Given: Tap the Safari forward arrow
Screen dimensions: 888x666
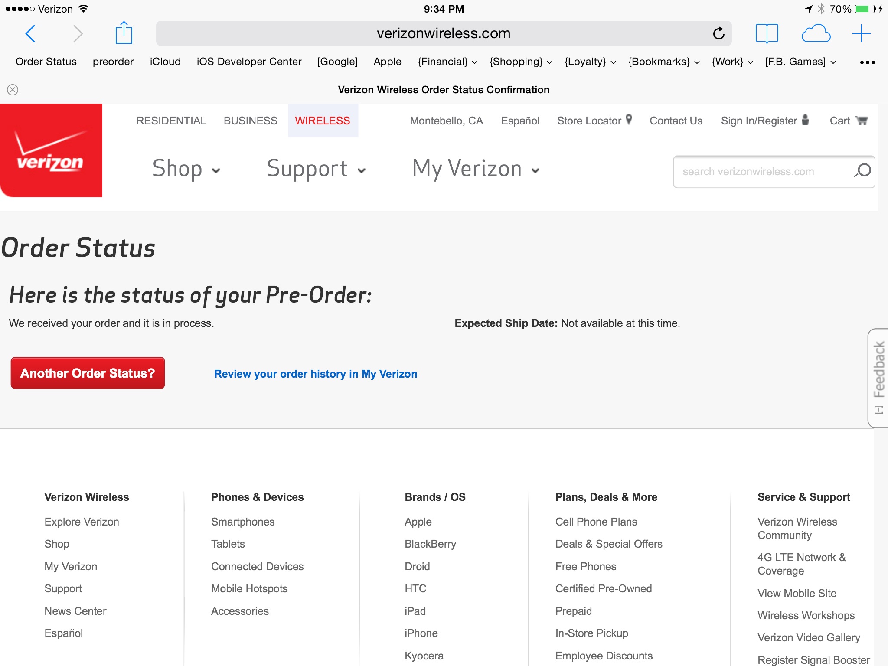Looking at the screenshot, I should tap(78, 33).
